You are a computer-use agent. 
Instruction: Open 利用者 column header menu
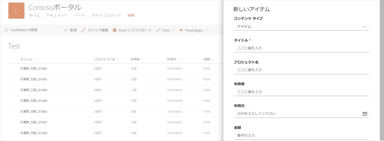(x=137, y=59)
